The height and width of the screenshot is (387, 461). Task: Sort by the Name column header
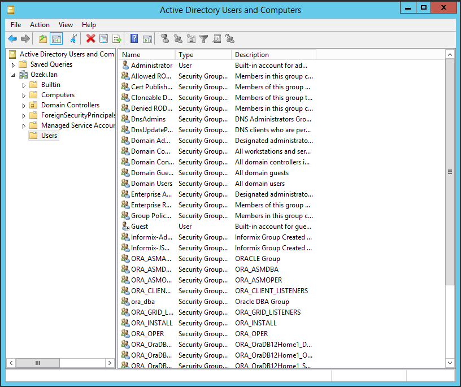coord(147,55)
